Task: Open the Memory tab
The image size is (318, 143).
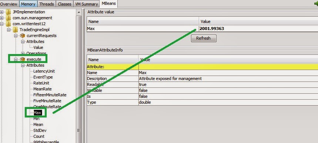Action: coord(28,4)
